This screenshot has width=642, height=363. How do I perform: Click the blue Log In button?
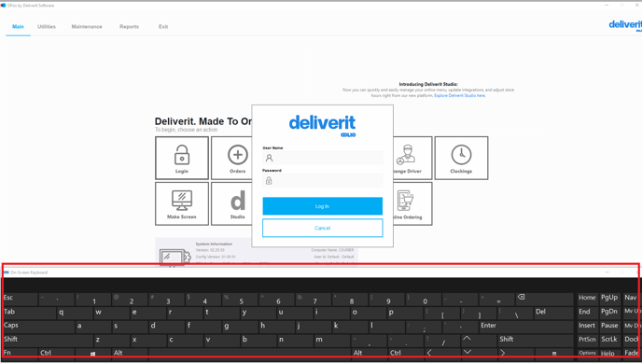click(323, 206)
